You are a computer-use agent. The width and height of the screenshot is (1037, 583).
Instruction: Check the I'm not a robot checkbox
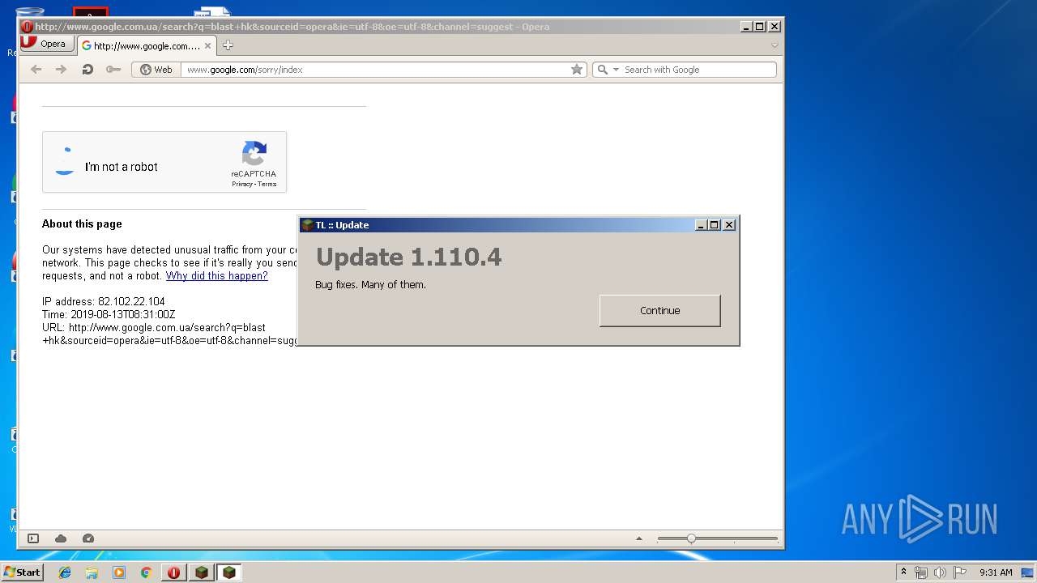(x=65, y=163)
